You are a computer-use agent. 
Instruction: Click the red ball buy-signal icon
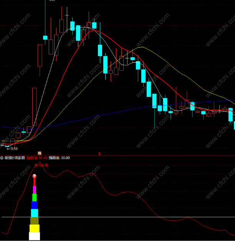pyautogui.click(x=35, y=176)
